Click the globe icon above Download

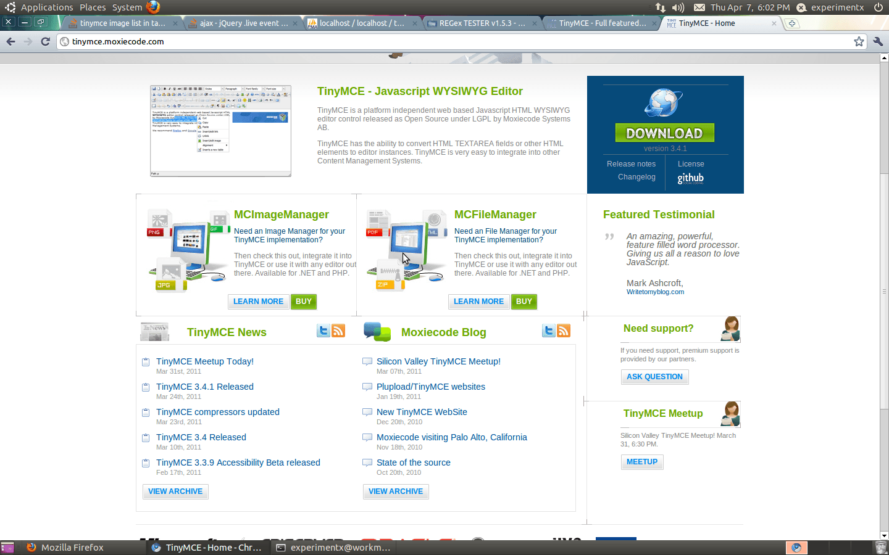click(664, 103)
